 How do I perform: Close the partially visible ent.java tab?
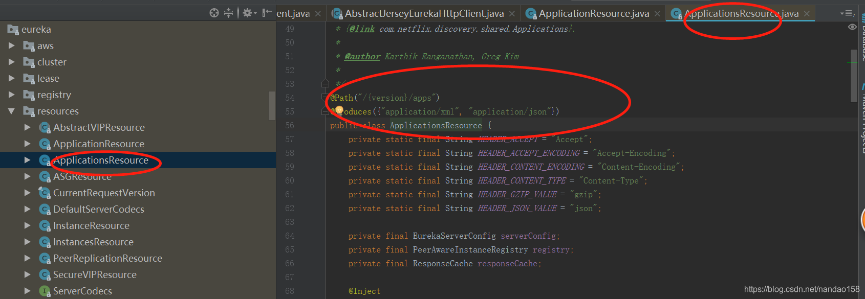[x=318, y=14]
